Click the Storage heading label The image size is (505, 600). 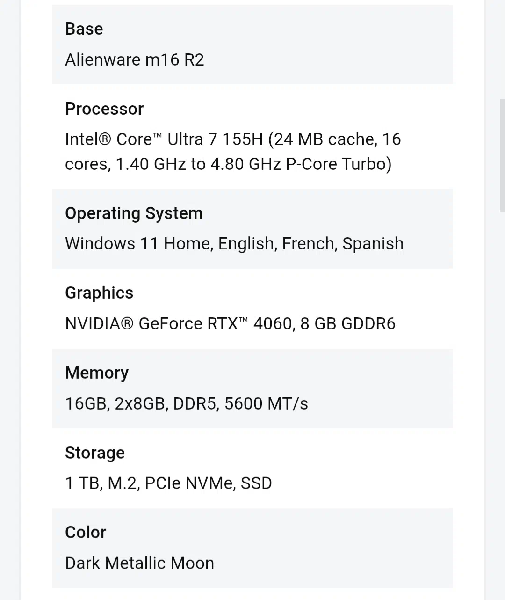95,453
